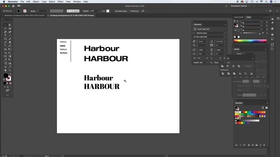
Task: Click the zoom level field in status bar
Action: coord(5,156)
